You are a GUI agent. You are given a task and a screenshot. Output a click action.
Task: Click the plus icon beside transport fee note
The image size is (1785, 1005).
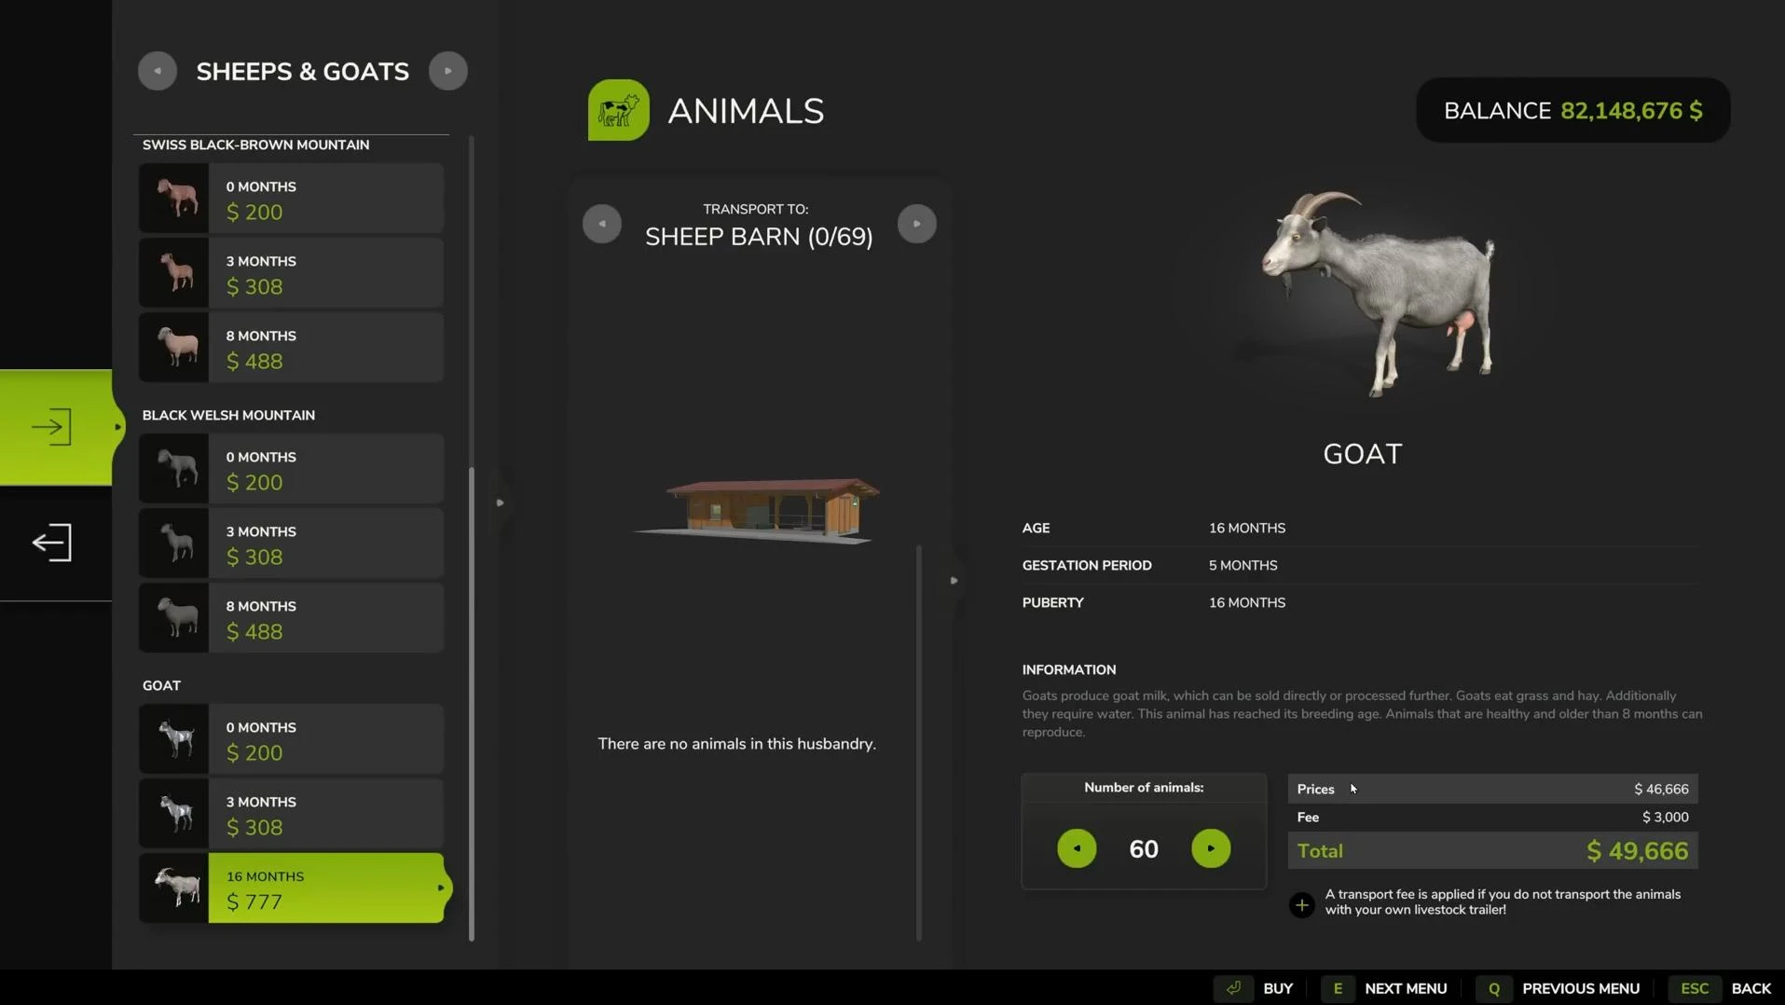(x=1302, y=904)
